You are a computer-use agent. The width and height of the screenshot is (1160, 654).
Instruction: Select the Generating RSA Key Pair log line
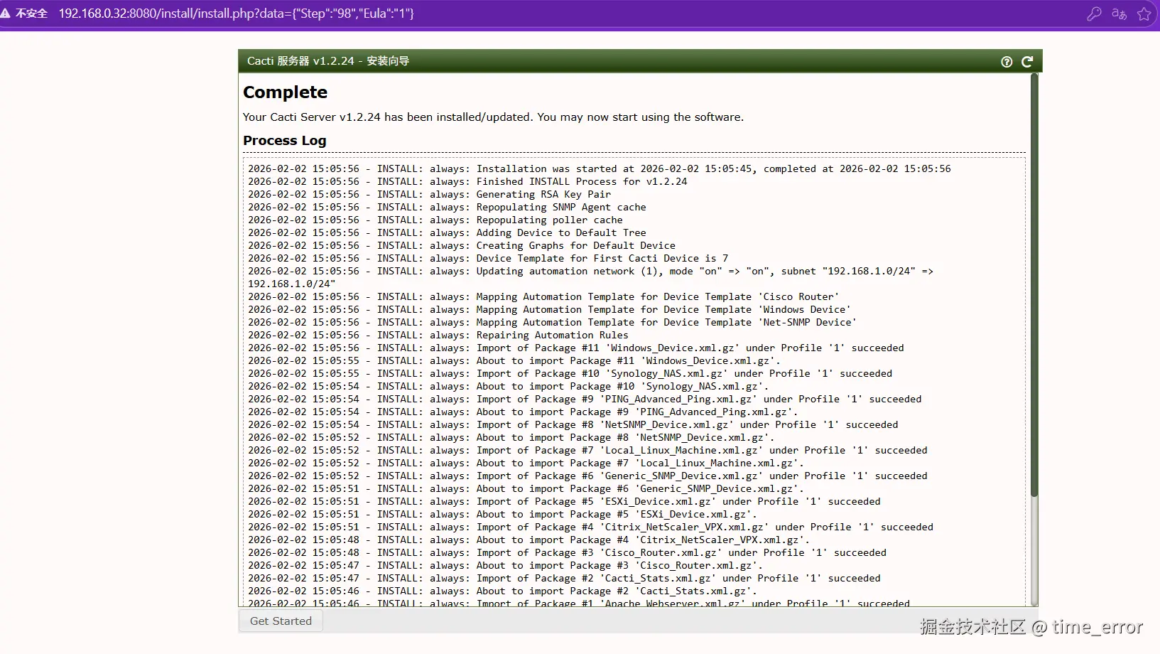tap(430, 194)
